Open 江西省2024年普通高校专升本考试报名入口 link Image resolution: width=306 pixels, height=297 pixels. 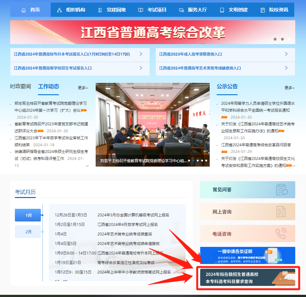click(x=72, y=54)
